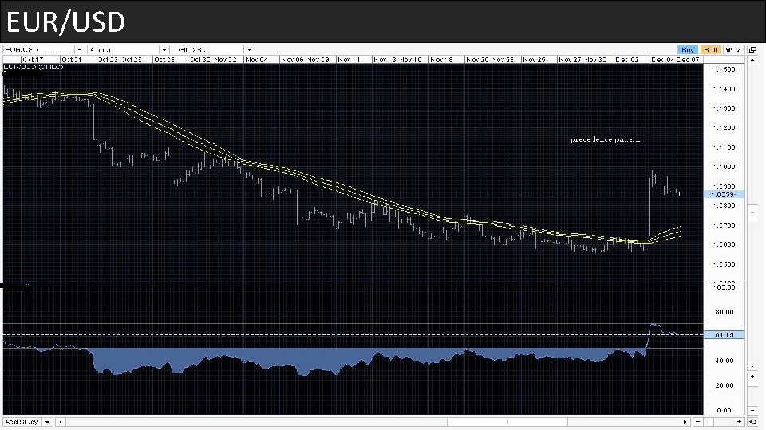Image resolution: width=766 pixels, height=430 pixels.
Task: Click the 40.00 indicator axis label
Action: click(x=725, y=361)
